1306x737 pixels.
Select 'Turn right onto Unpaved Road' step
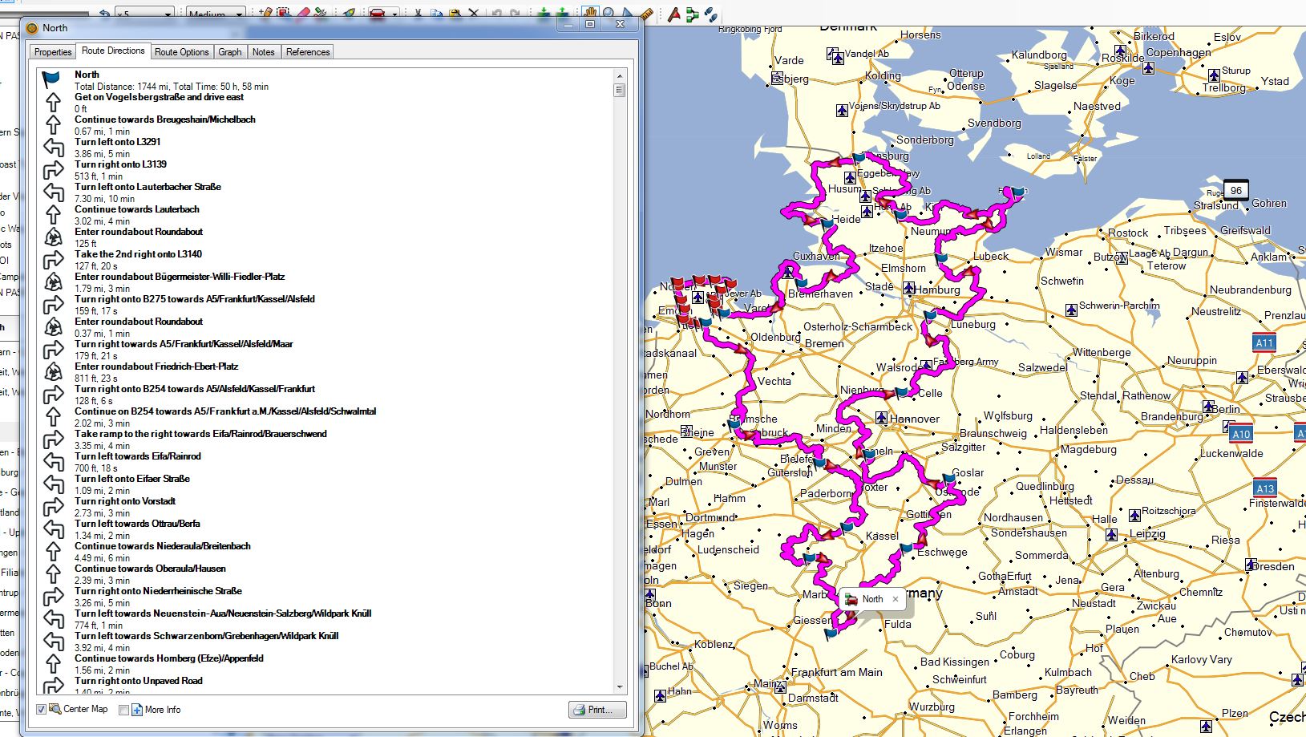coord(139,681)
